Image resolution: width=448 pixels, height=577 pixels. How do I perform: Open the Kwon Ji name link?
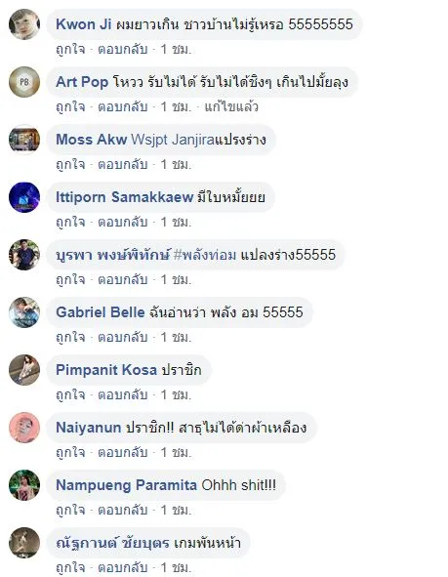(x=84, y=24)
